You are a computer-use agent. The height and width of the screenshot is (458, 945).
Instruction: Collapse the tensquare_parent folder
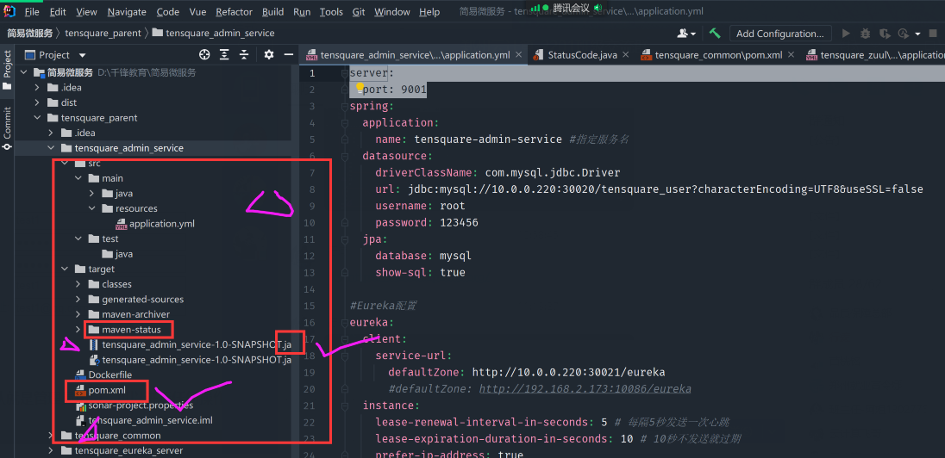[37, 118]
